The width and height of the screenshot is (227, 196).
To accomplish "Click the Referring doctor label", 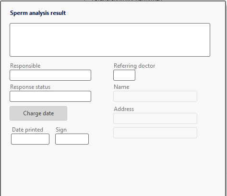I will click(134, 66).
